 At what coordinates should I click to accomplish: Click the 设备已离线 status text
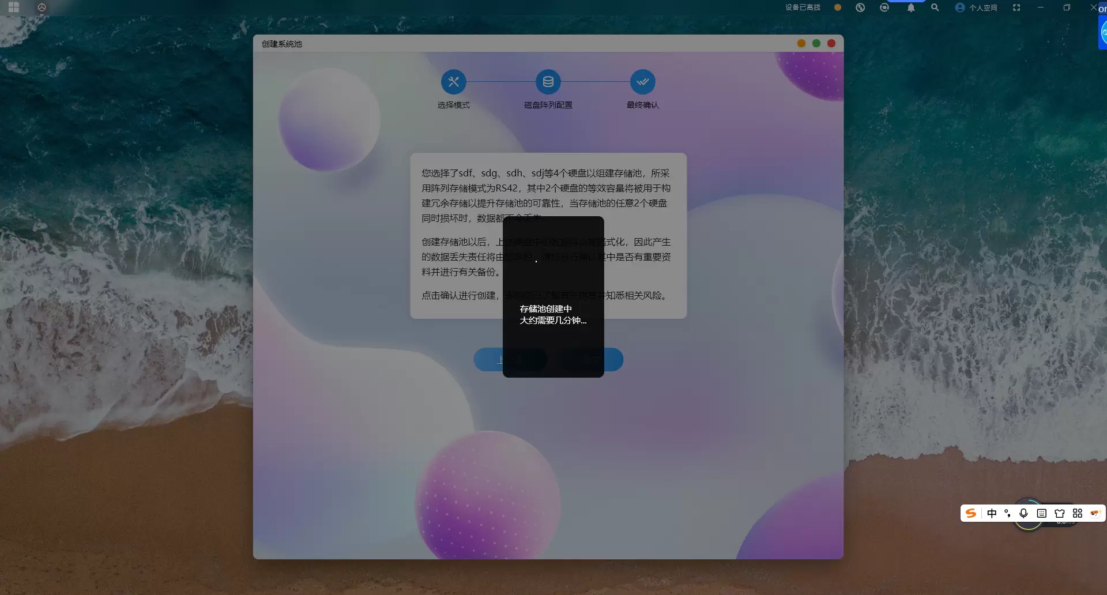coord(803,7)
